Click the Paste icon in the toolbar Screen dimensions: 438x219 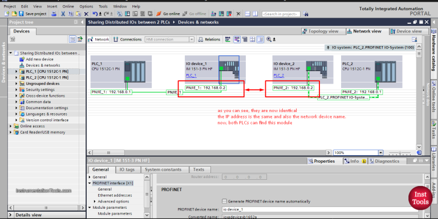79,14
